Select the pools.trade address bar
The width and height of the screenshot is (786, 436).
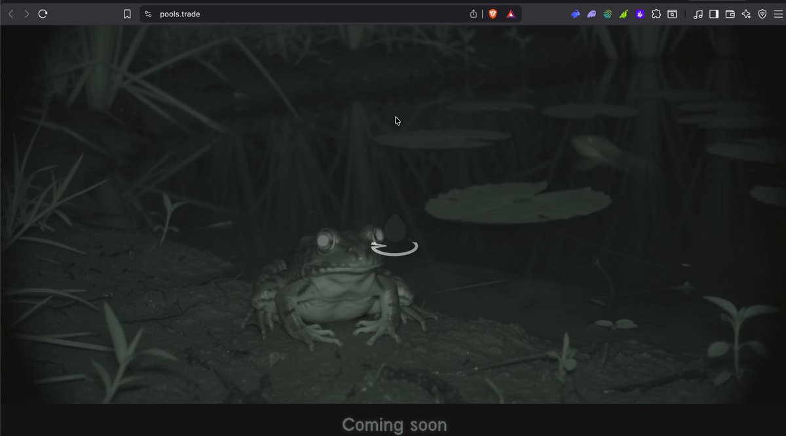[308, 14]
